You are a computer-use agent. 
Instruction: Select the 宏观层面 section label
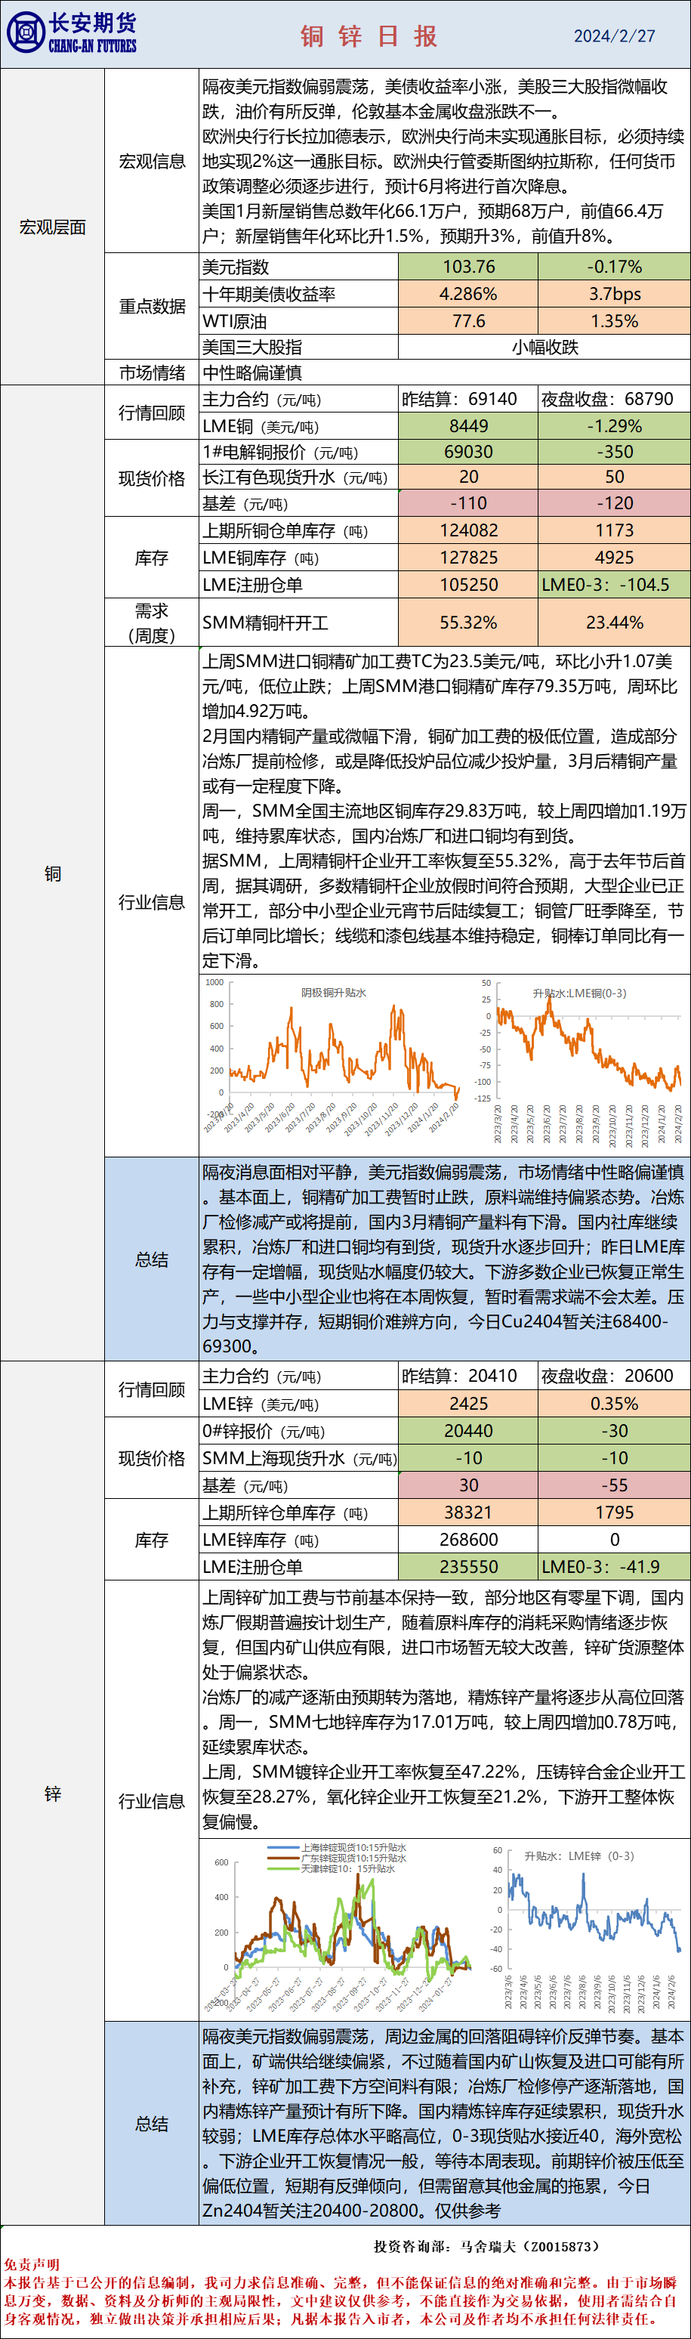click(x=53, y=227)
